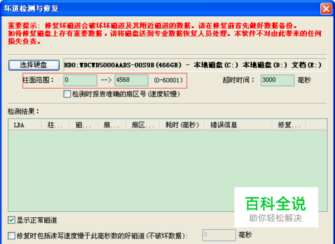The height and width of the screenshot is (244, 335).
Task: Click the 耗时(毫秒) column header
Action: (x=182, y=125)
